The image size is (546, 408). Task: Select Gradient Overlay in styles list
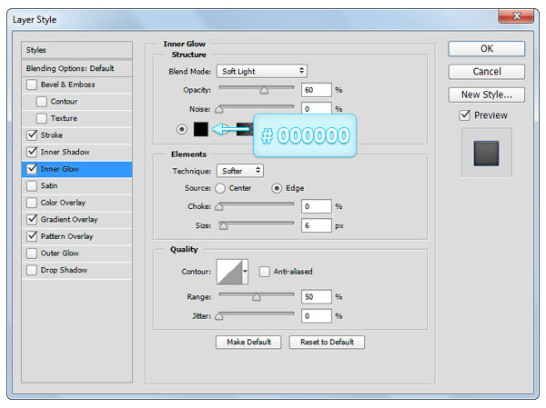coord(69,220)
